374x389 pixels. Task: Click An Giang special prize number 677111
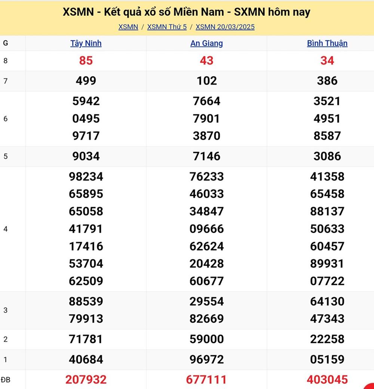[x=206, y=380]
